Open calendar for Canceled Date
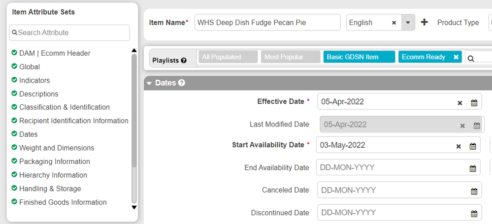Viewport: 492px width, 224px height. [474, 192]
